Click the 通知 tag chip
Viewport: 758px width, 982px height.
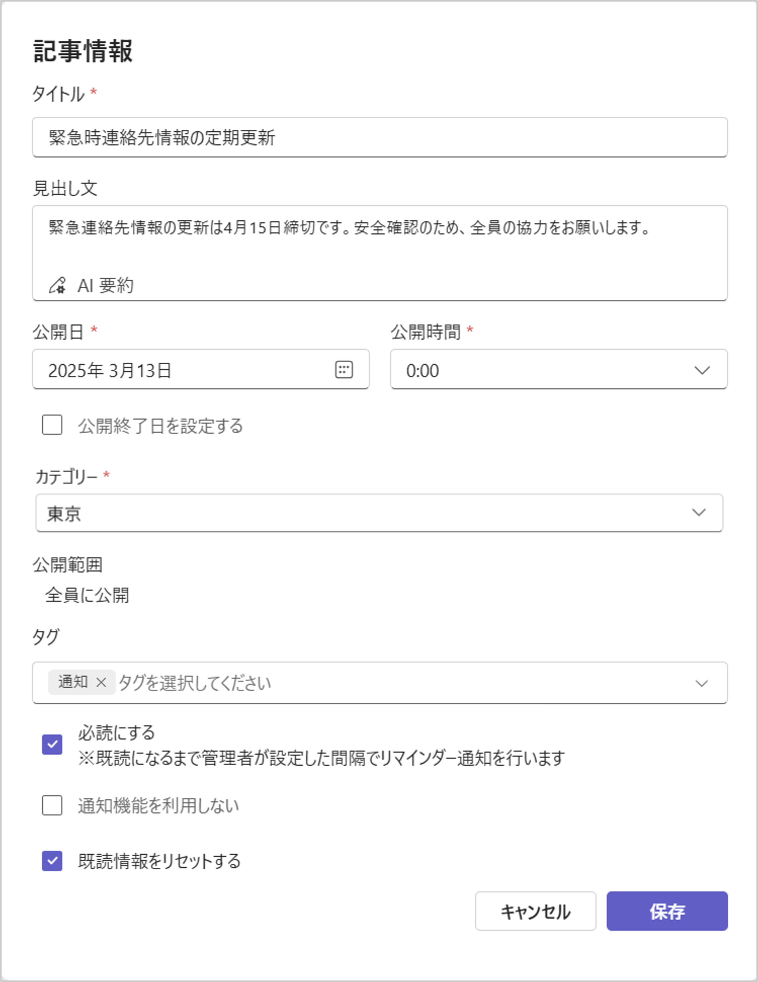pos(73,682)
